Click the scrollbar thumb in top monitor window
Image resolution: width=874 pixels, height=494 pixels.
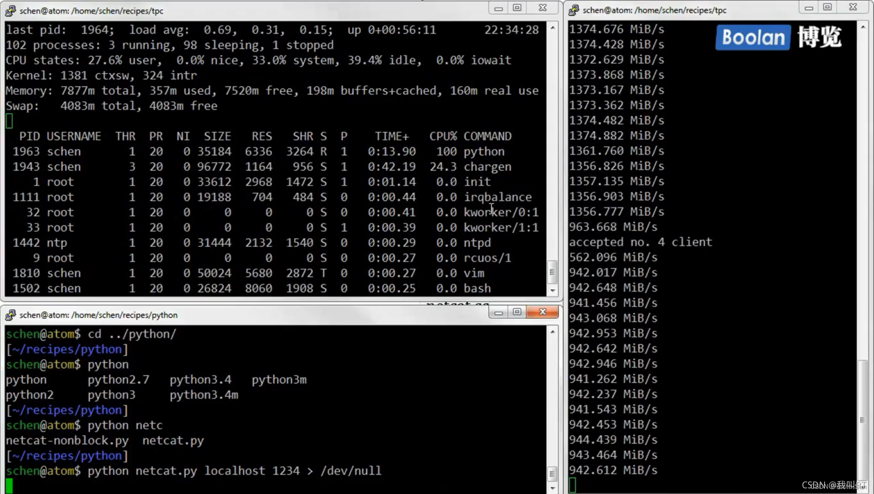(x=552, y=272)
